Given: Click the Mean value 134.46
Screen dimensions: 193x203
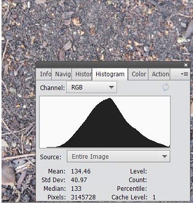Looking at the screenshot, I should [x=81, y=171].
